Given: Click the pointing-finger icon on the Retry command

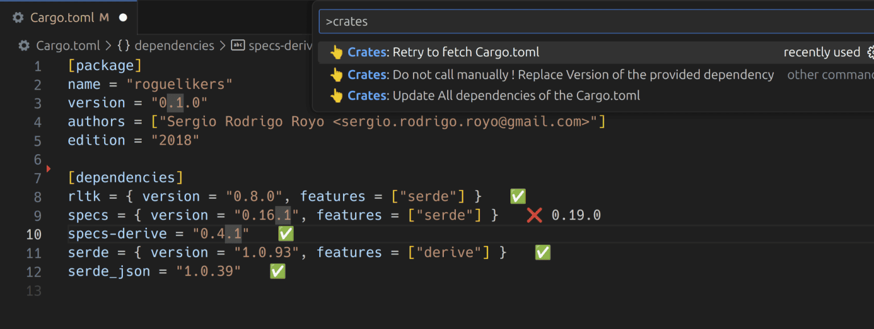Looking at the screenshot, I should (336, 52).
